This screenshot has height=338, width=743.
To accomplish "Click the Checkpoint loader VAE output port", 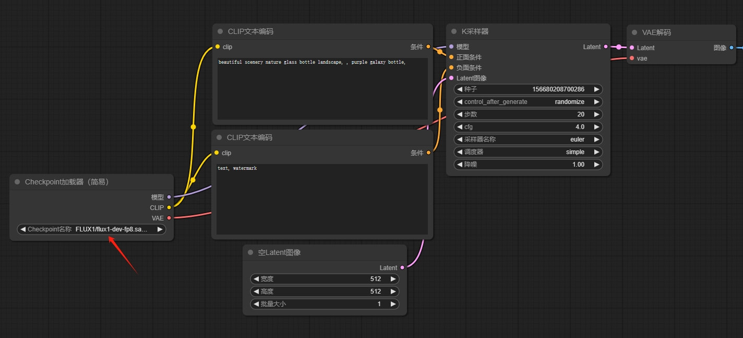I will coord(169,218).
